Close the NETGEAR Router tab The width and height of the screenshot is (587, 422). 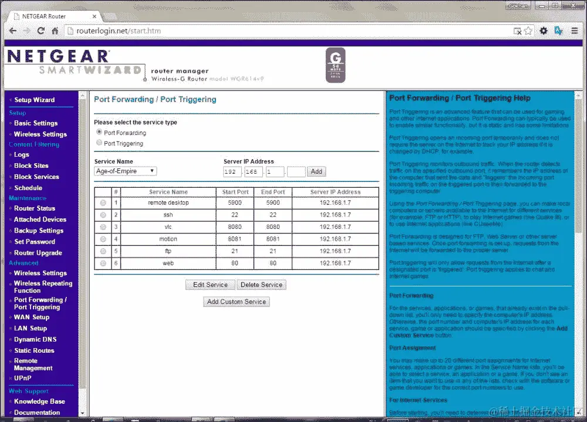[x=95, y=16]
